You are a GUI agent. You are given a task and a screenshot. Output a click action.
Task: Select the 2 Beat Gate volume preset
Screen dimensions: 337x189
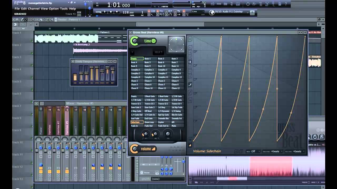(150, 96)
